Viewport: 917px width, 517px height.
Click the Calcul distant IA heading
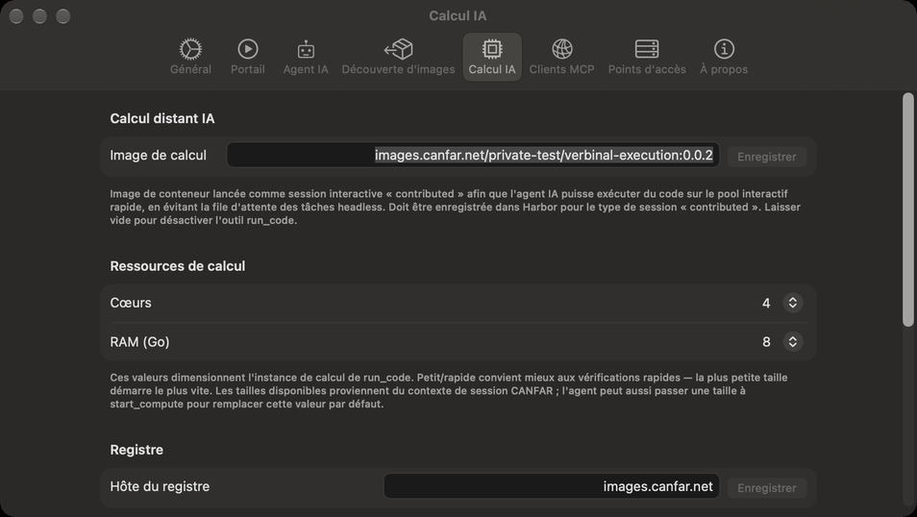pos(162,119)
